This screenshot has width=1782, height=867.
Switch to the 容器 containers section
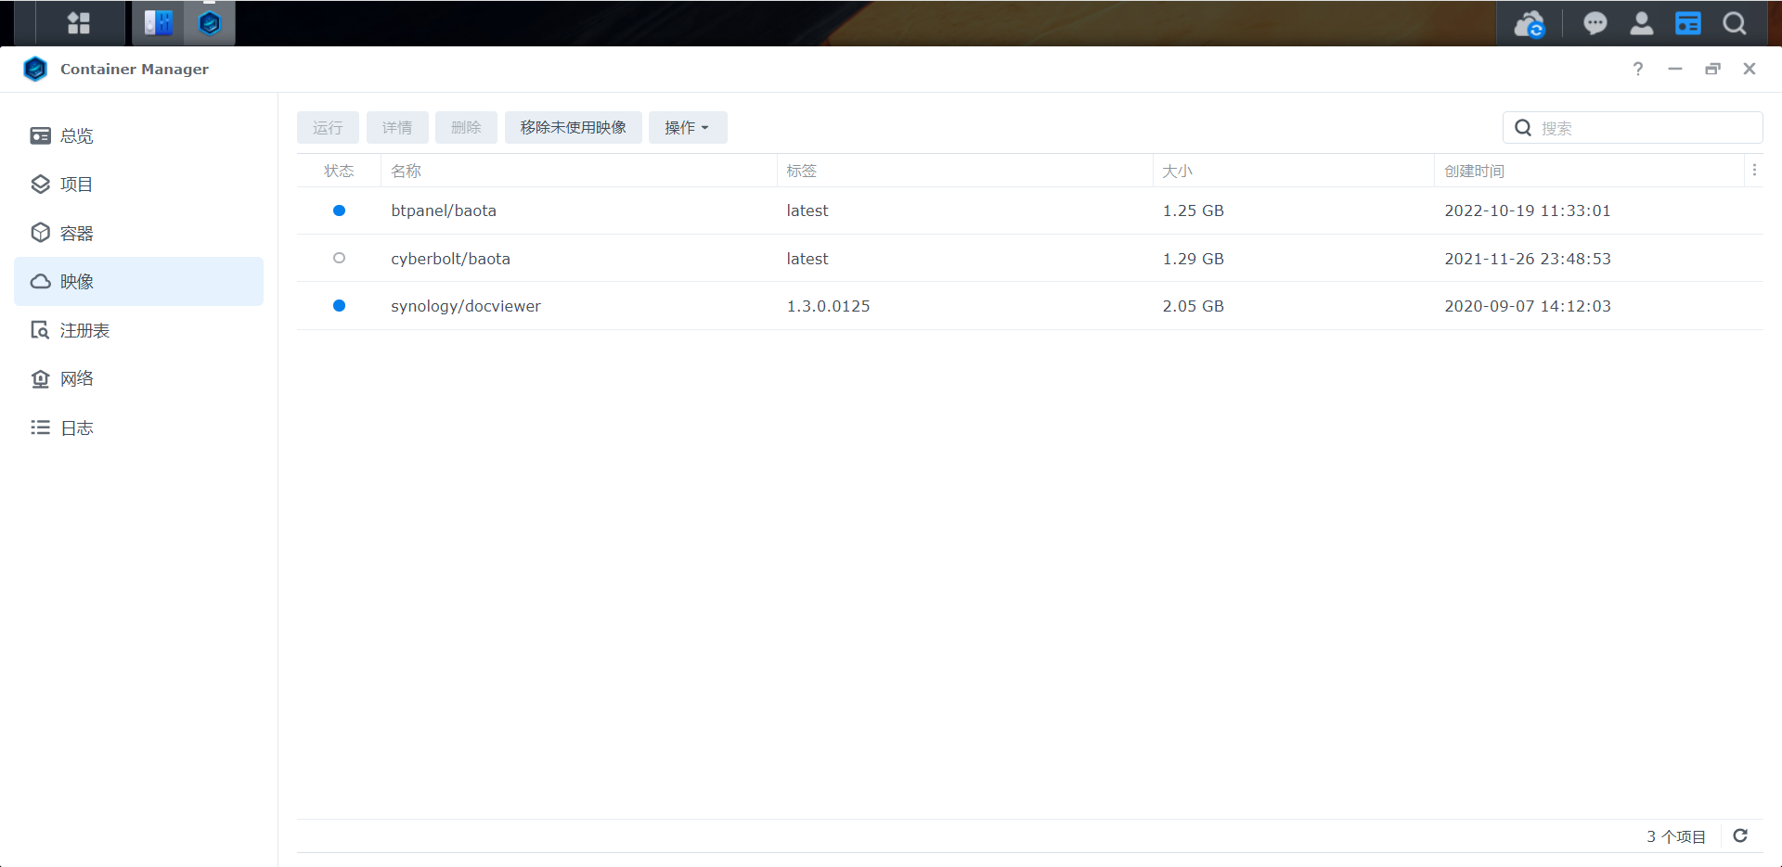pyautogui.click(x=77, y=233)
